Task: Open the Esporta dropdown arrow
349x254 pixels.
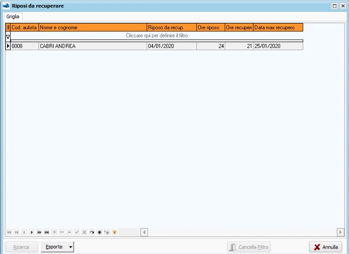Action: 70,247
